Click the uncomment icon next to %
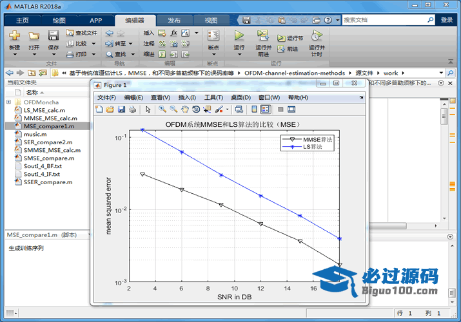 click(x=173, y=44)
